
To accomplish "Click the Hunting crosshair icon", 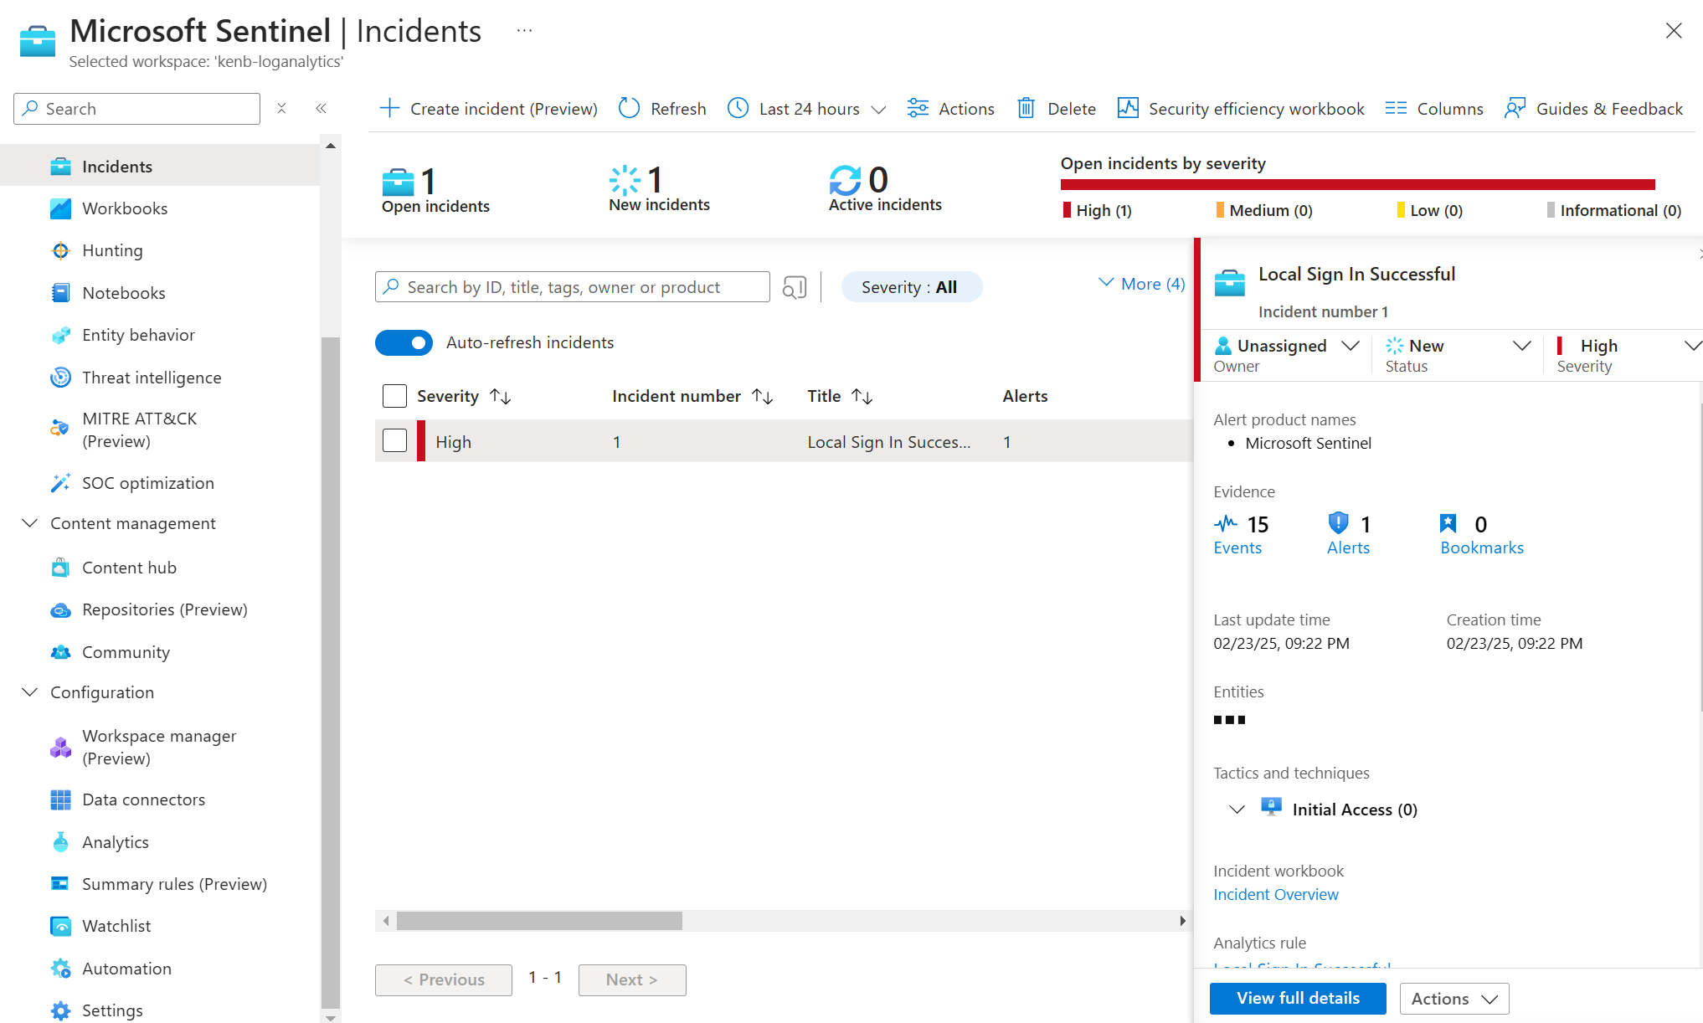I will click(60, 250).
